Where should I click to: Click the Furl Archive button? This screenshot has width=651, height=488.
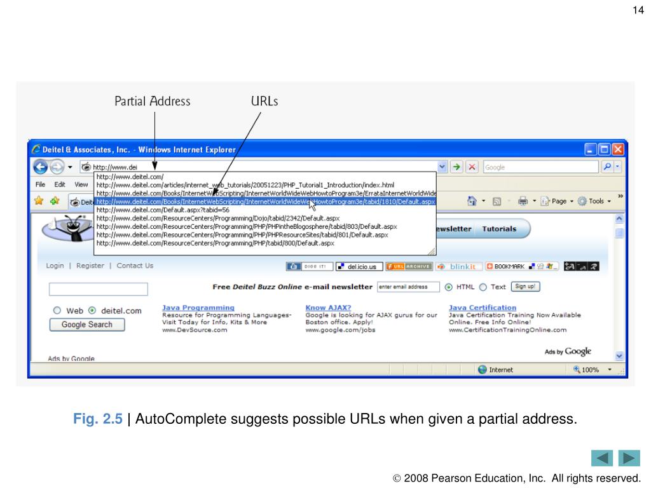[409, 266]
